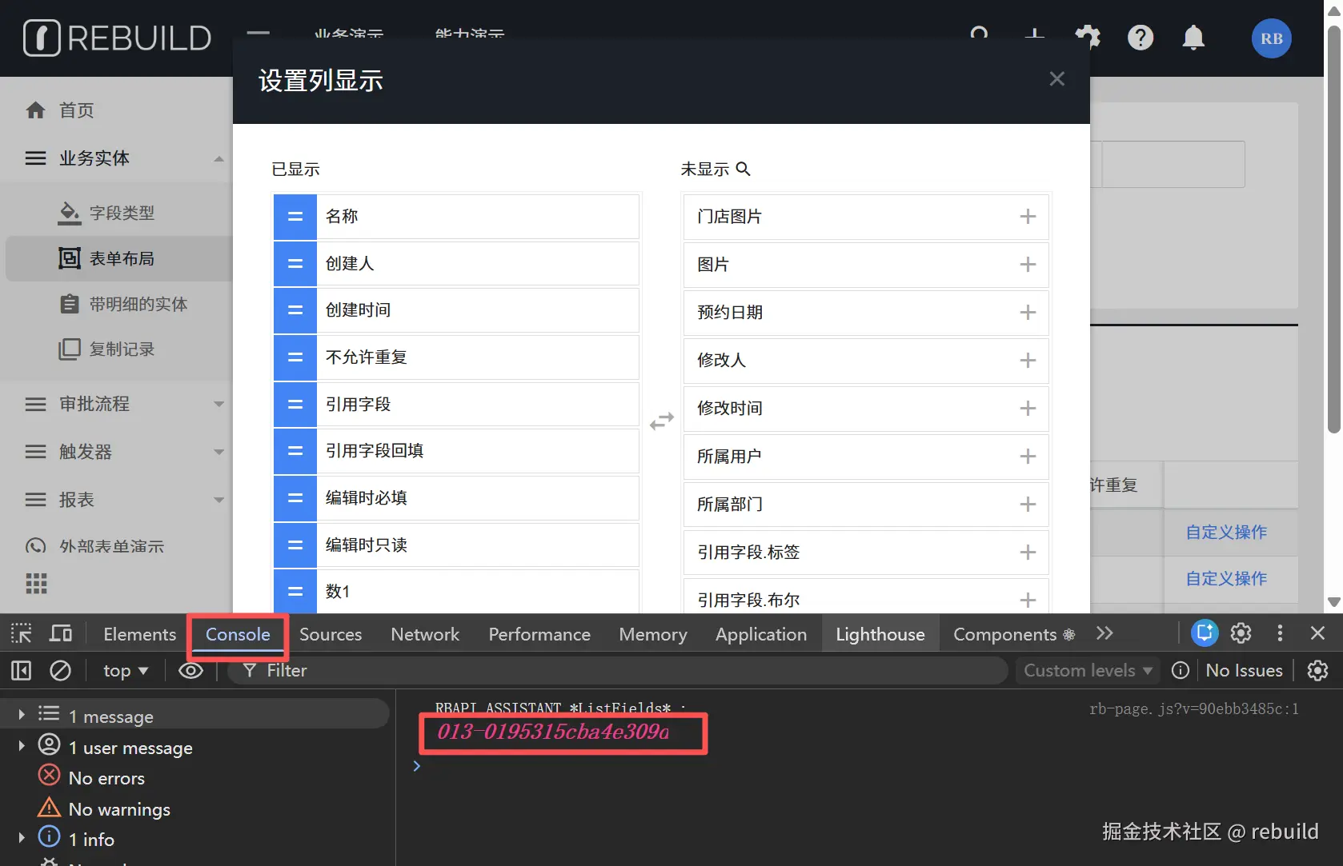Image resolution: width=1343 pixels, height=866 pixels.
Task: Switch to the Network tab
Action: pos(424,633)
